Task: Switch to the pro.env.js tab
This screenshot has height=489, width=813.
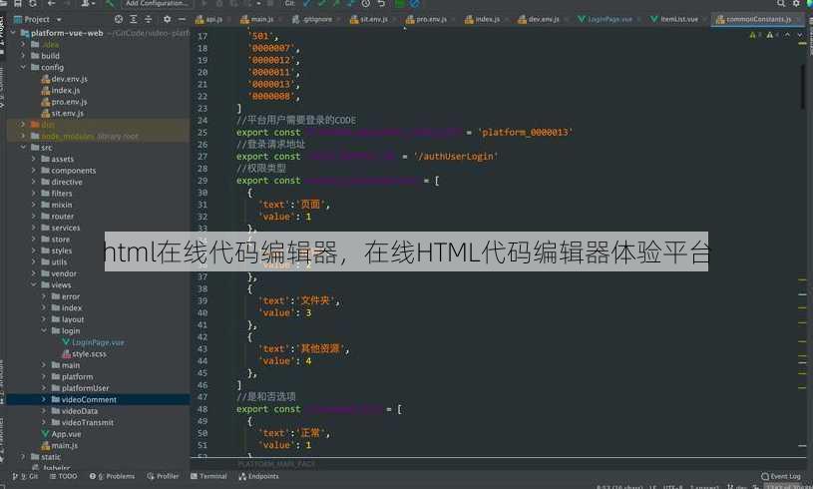Action: click(427, 19)
